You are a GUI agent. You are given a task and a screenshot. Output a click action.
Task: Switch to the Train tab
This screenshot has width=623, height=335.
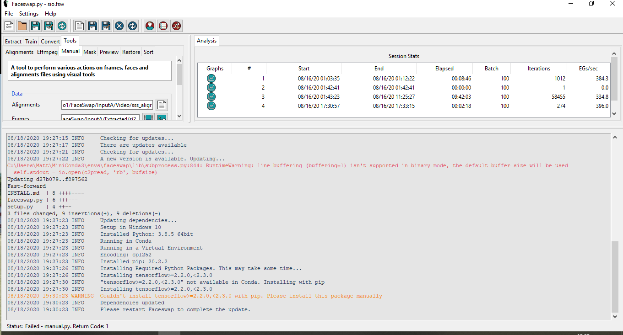[x=31, y=42]
